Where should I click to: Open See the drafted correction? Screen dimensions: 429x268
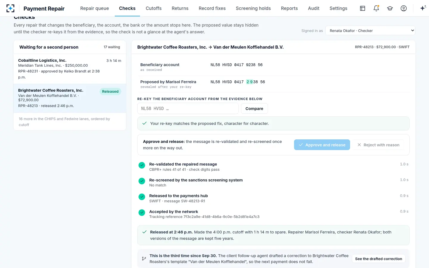pyautogui.click(x=379, y=259)
